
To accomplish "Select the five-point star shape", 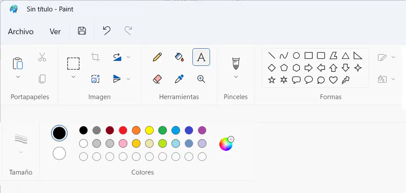I will (x=272, y=80).
